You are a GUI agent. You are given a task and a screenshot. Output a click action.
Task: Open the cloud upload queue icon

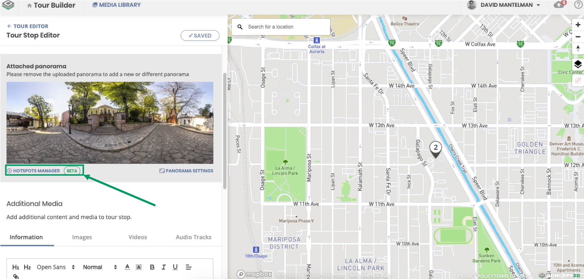pyautogui.click(x=560, y=5)
